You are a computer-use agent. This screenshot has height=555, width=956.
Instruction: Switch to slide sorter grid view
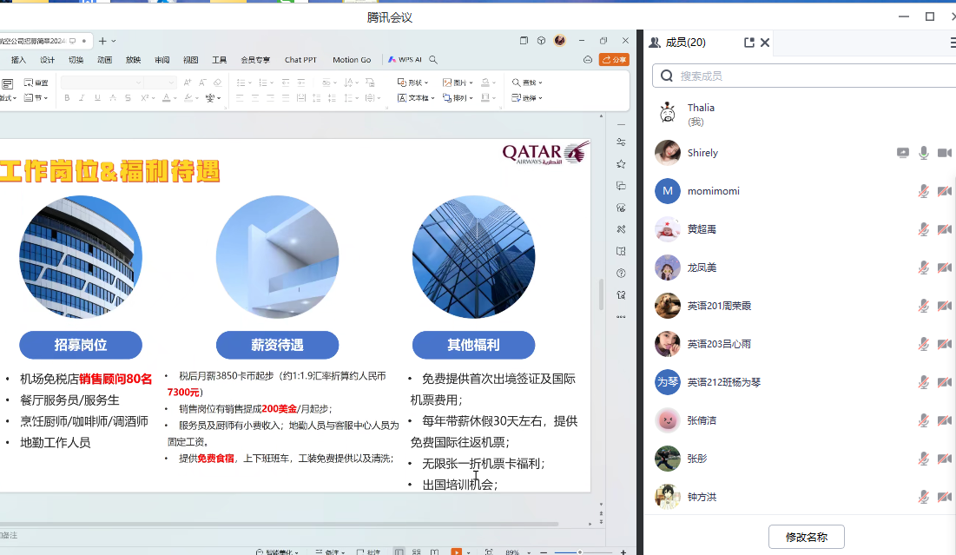[415, 552]
